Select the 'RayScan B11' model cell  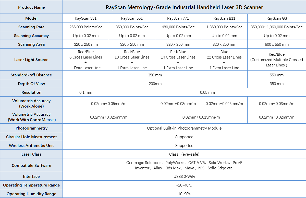(224, 18)
